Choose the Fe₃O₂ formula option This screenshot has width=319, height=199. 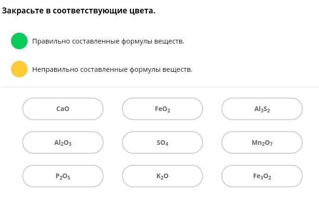(262, 176)
